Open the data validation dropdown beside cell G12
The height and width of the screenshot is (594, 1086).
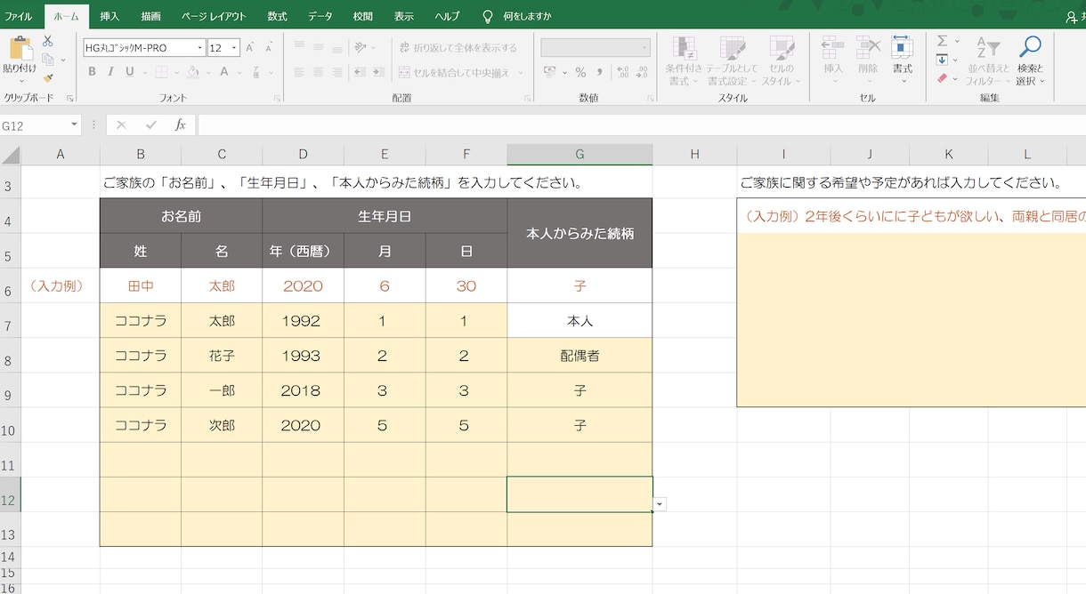click(660, 504)
